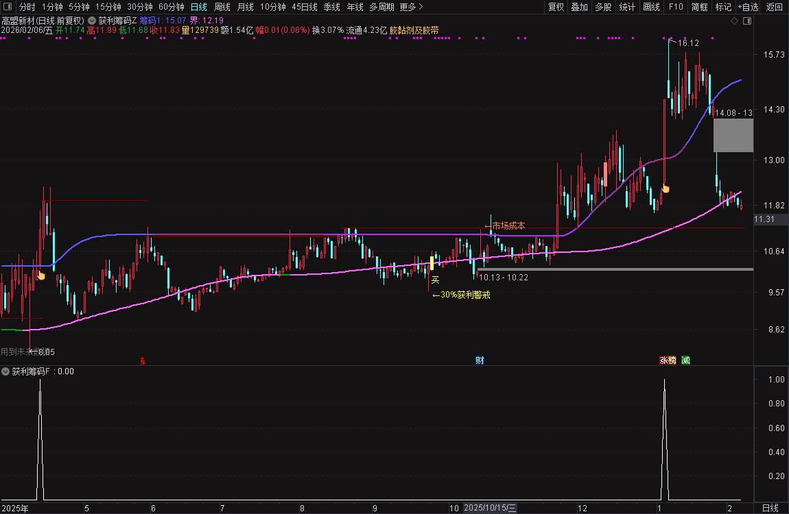Screen dimensions: 789x514
Task: Switch to the 周线 weekly period tab
Action: (222, 7)
